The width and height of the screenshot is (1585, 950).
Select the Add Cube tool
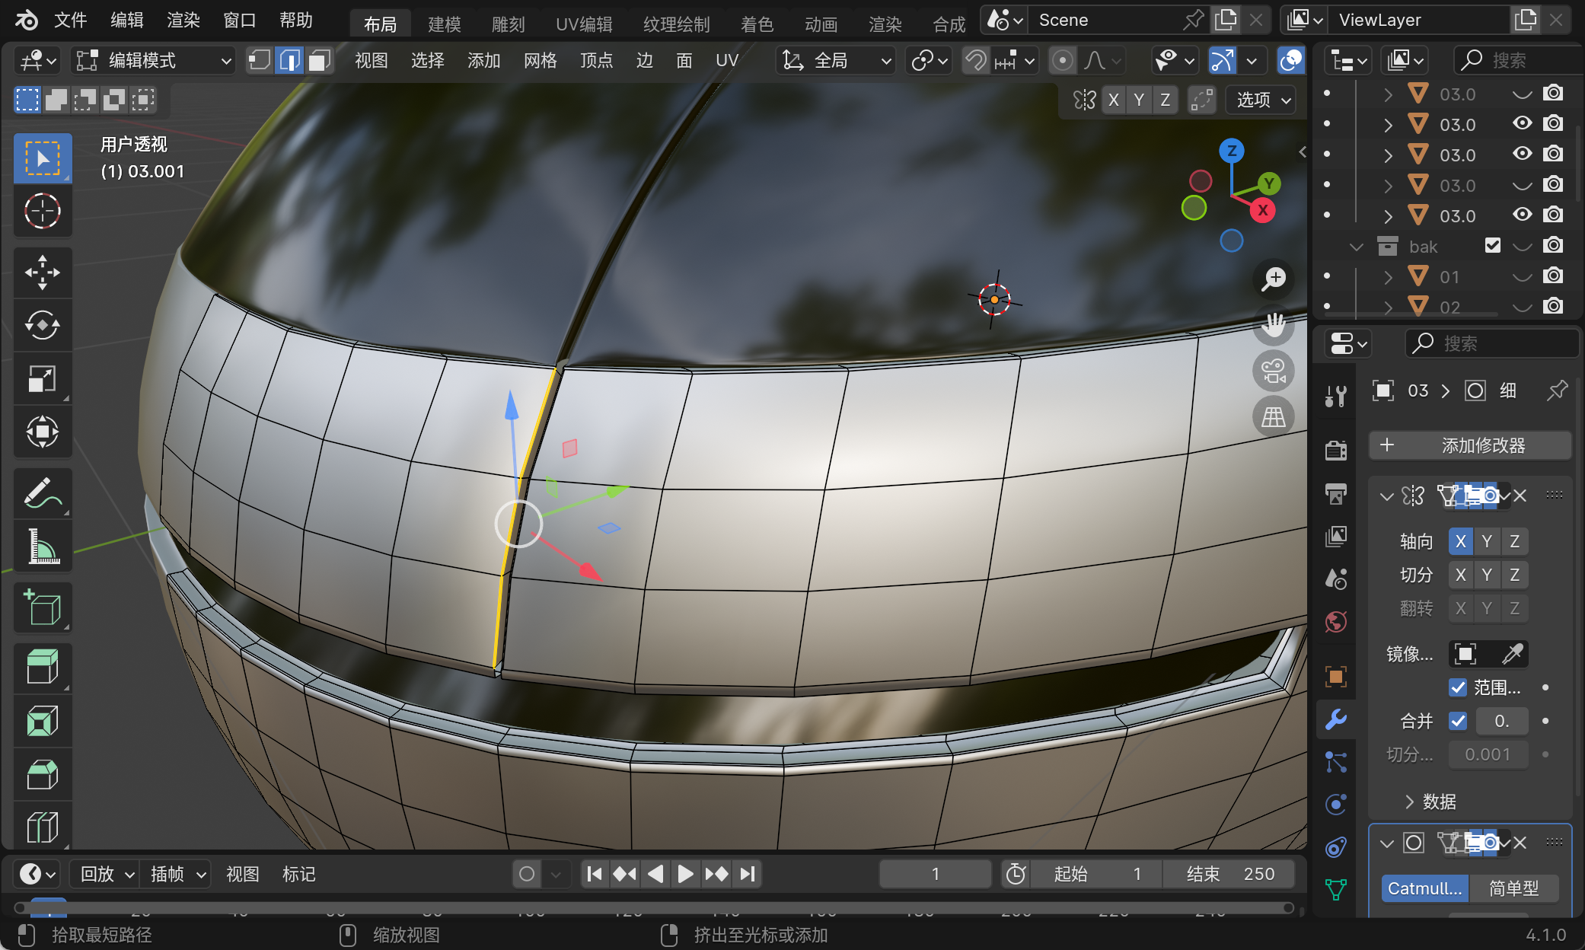(43, 607)
